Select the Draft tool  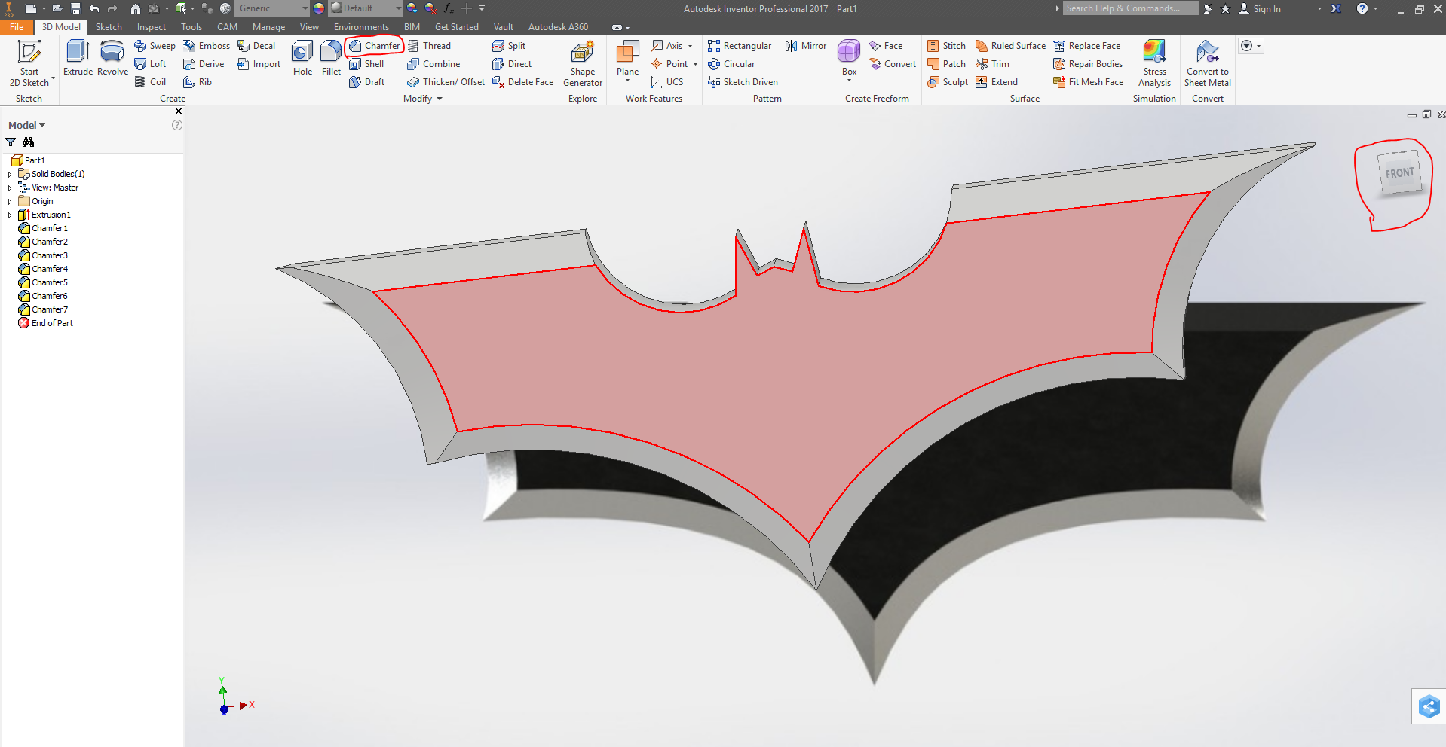click(366, 82)
